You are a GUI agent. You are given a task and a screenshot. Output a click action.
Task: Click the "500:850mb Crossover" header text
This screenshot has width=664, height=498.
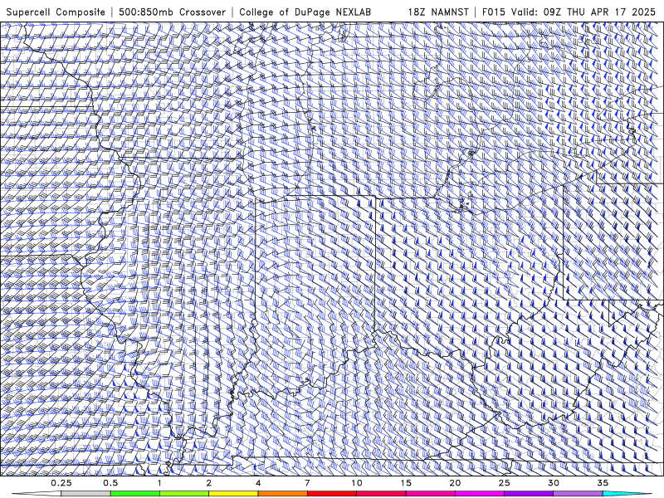coord(173,12)
